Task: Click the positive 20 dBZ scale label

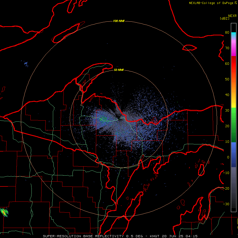Action: (227, 126)
